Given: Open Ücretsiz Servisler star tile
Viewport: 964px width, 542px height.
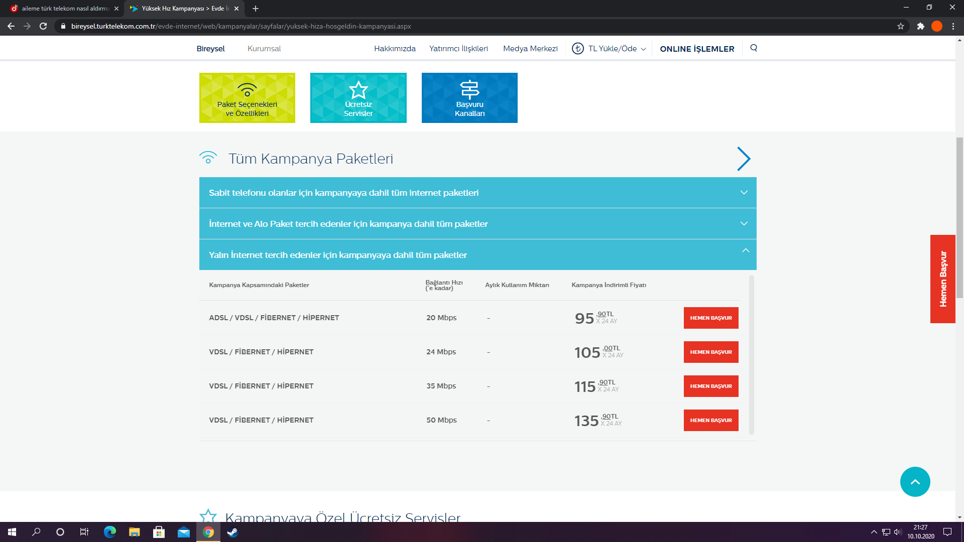Looking at the screenshot, I should 358,98.
